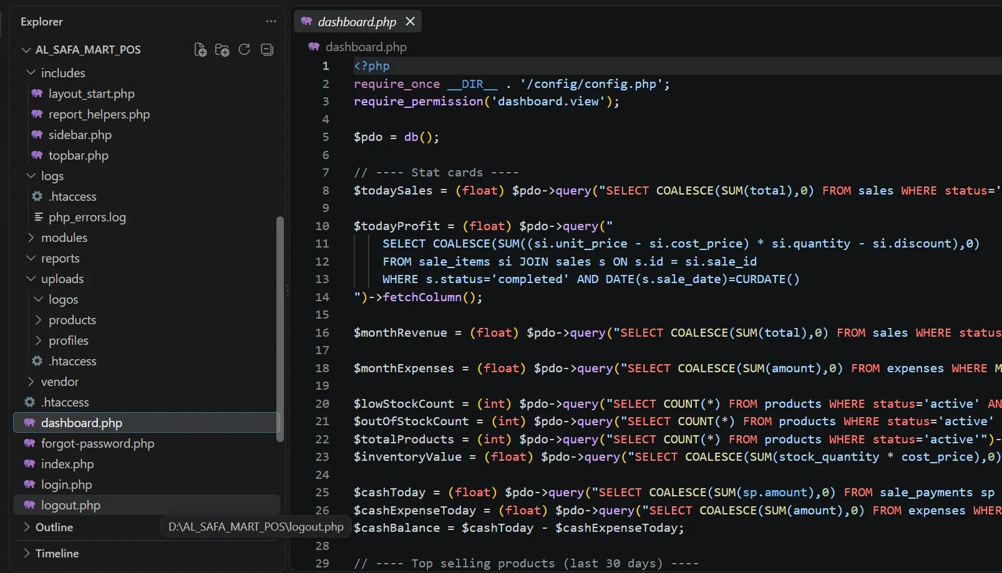Image resolution: width=1002 pixels, height=573 pixels.
Task: Click the New Folder icon in Explorer header
Action: 222,50
